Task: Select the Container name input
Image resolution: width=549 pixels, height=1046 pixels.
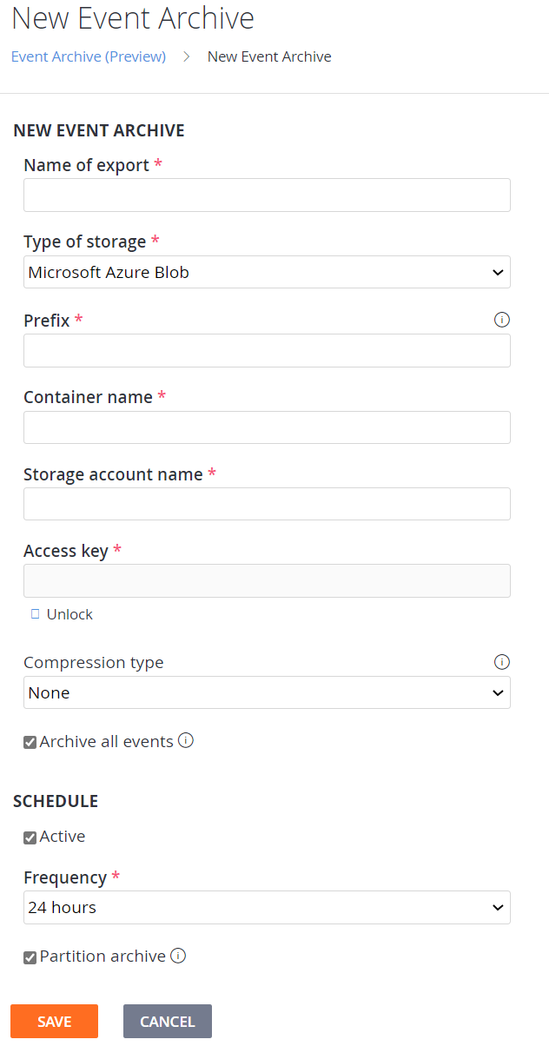Action: pos(267,427)
